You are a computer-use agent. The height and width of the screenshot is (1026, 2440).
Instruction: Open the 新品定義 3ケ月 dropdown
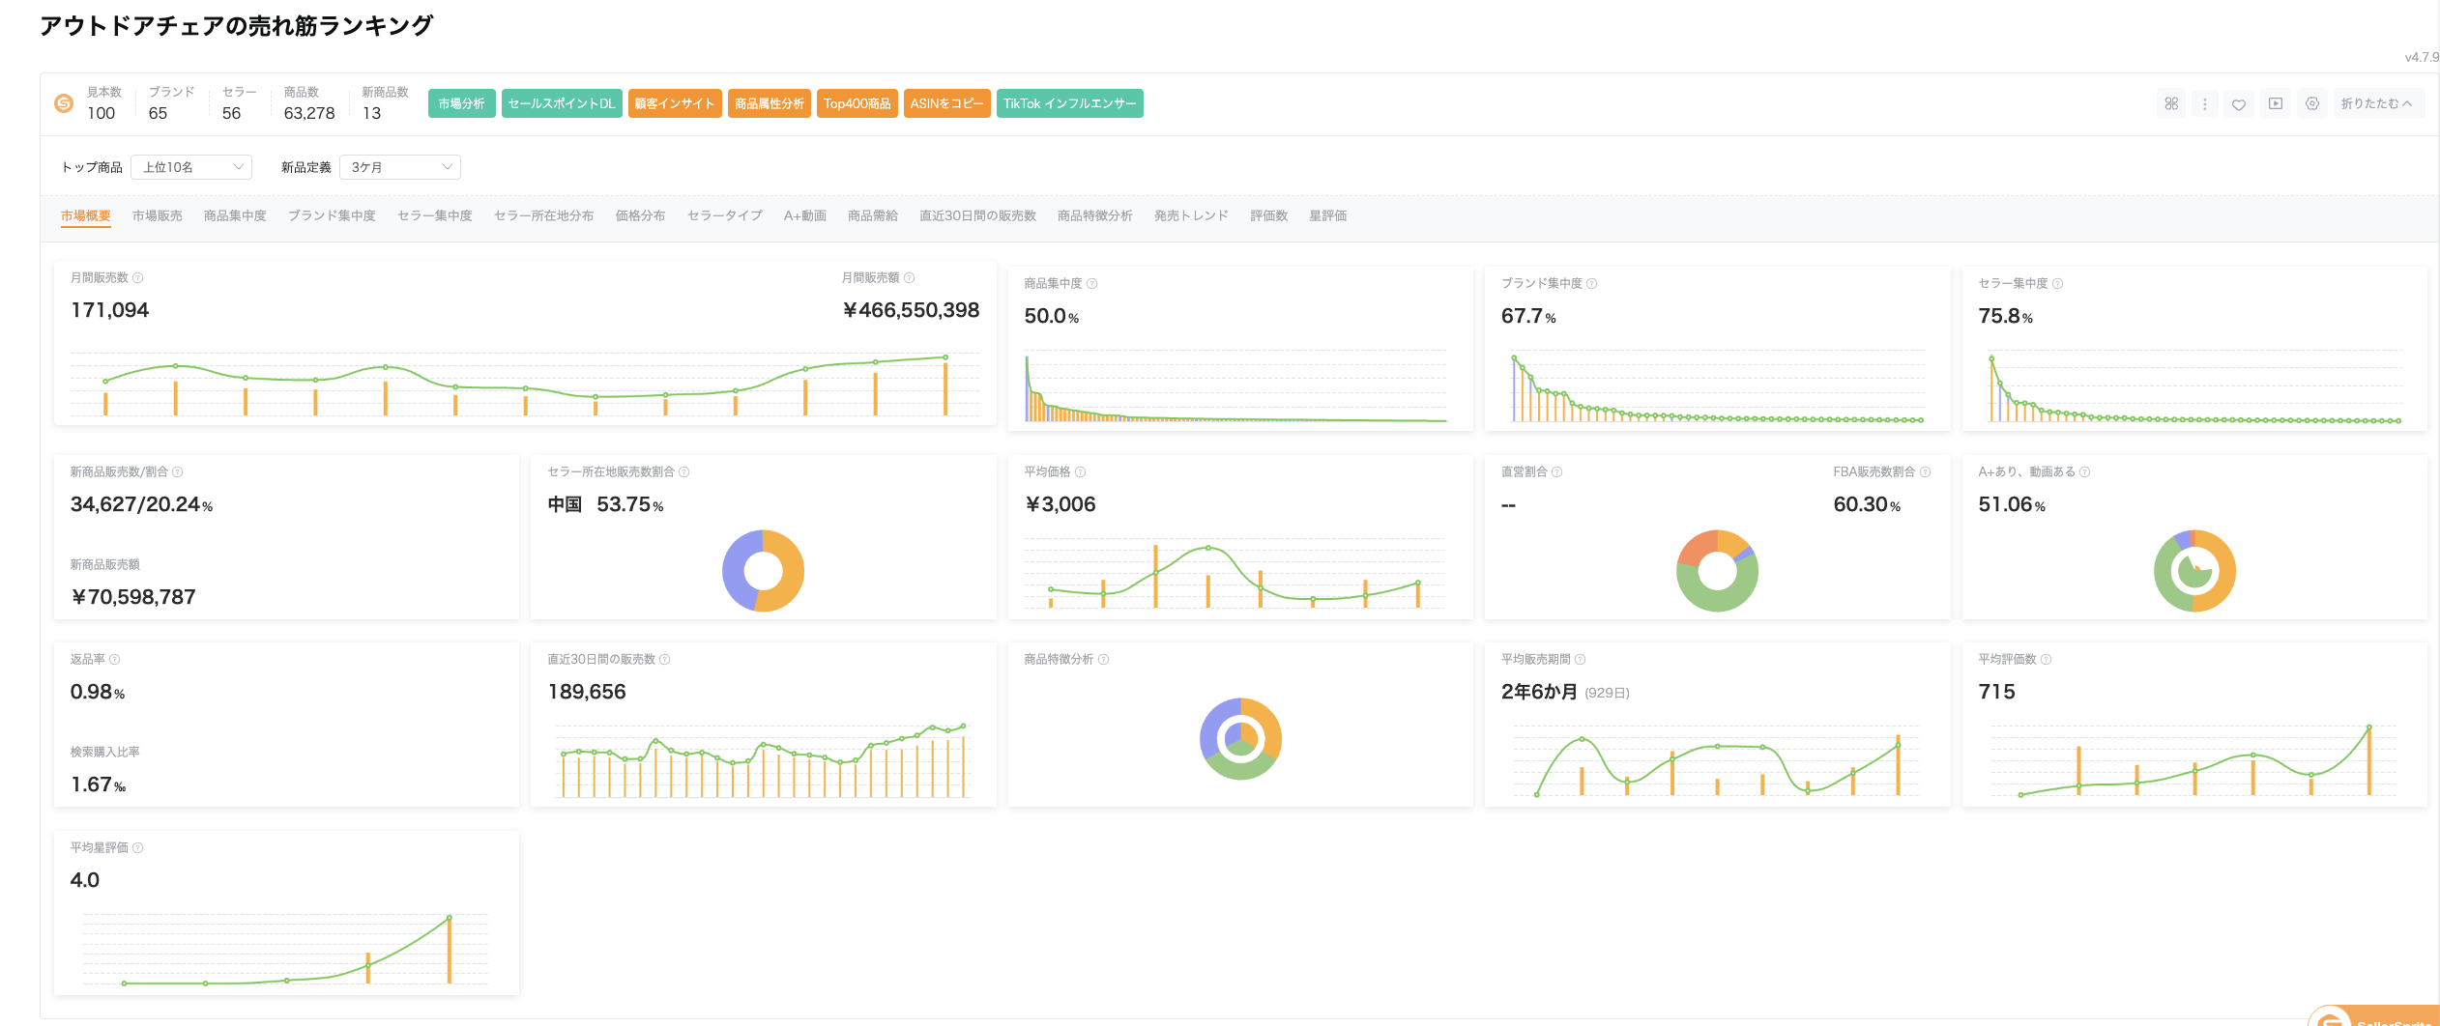tap(399, 167)
